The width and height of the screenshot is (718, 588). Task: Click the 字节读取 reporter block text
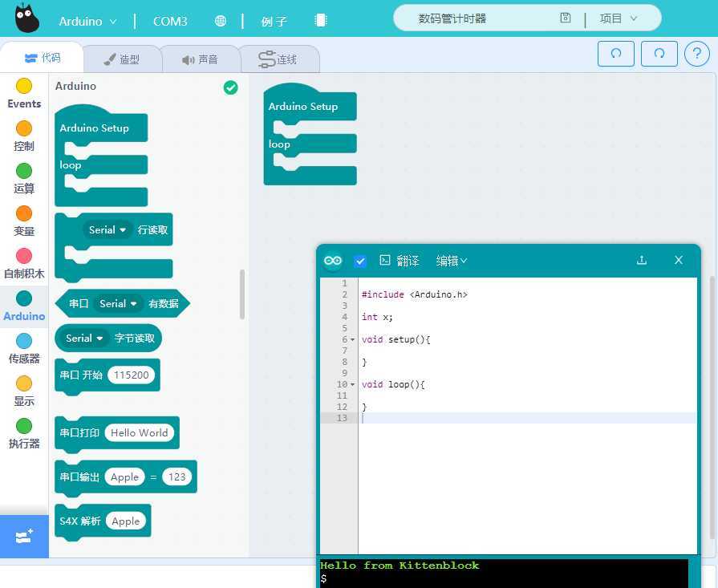pyautogui.click(x=135, y=339)
